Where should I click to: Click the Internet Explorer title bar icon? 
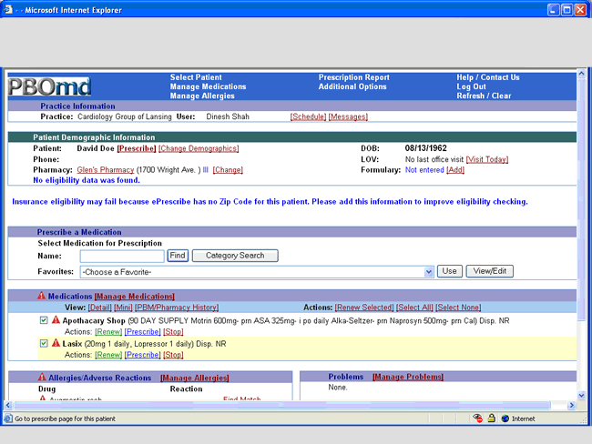click(9, 9)
